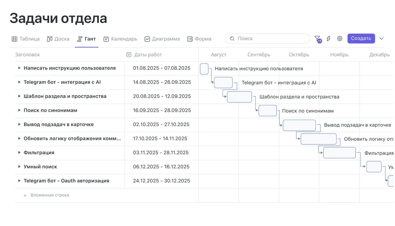Open the filter icon with +9 badge
This screenshot has height=226, width=395.
click(318, 39)
